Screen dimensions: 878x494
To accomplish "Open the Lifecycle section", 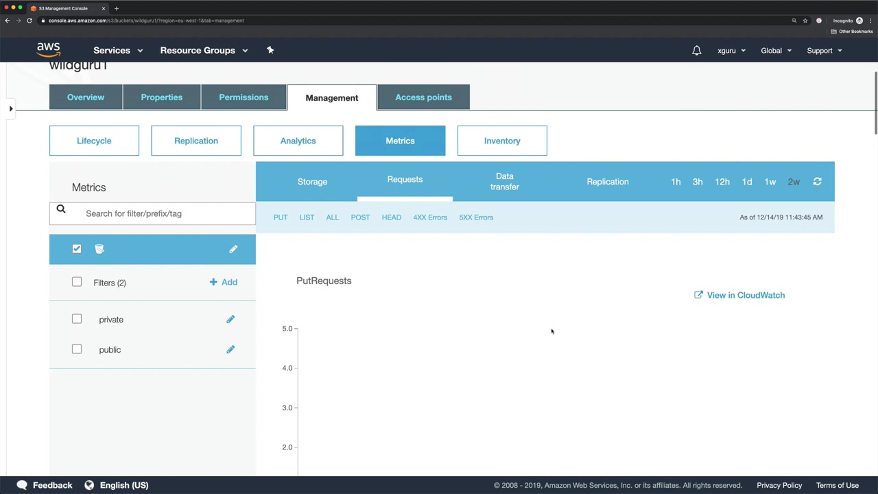I will [94, 141].
